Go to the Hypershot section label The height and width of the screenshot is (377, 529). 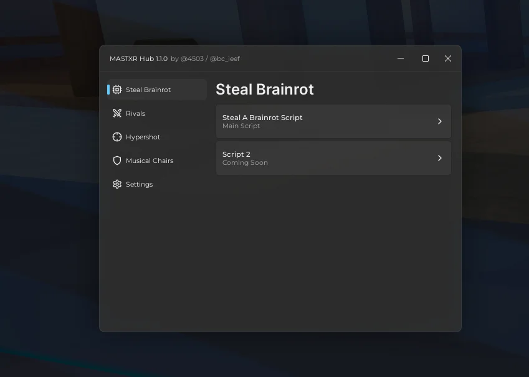[x=143, y=137]
